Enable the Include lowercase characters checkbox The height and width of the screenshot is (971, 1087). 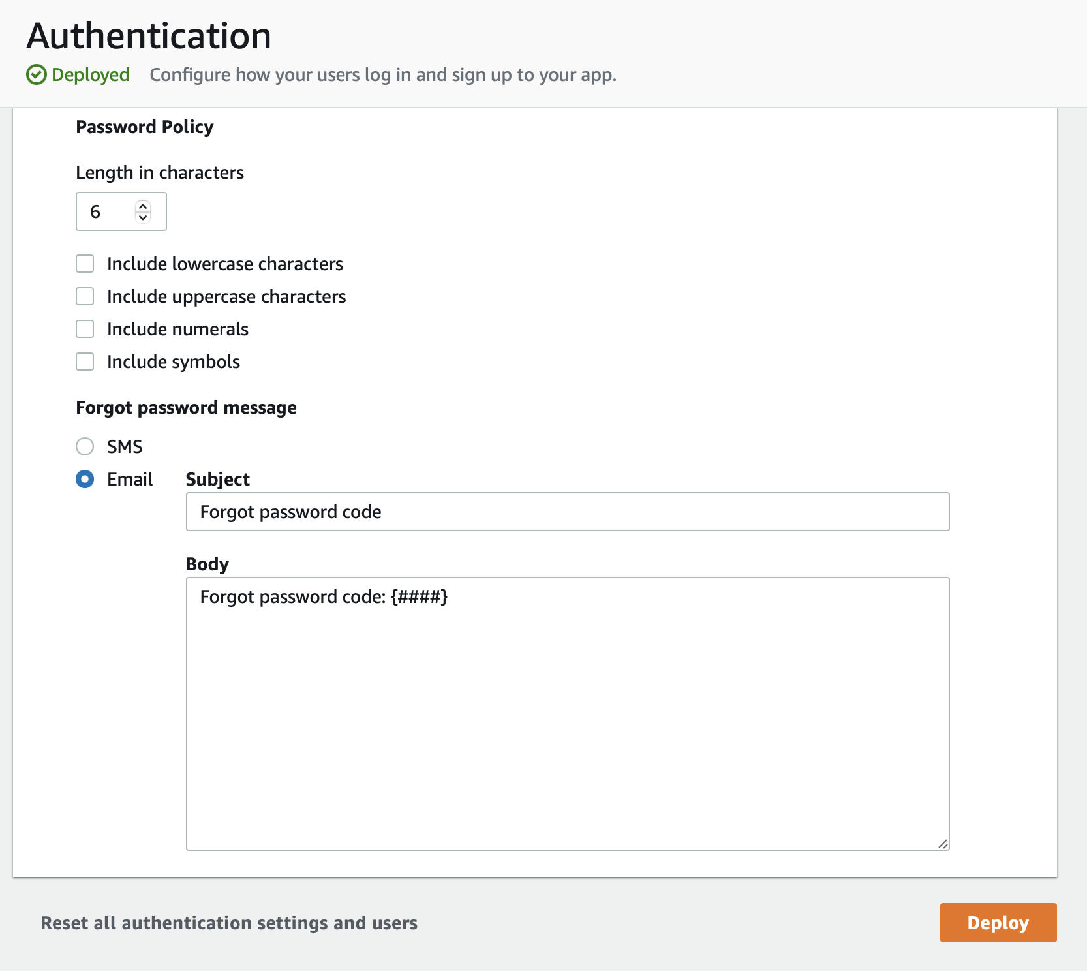(x=85, y=264)
